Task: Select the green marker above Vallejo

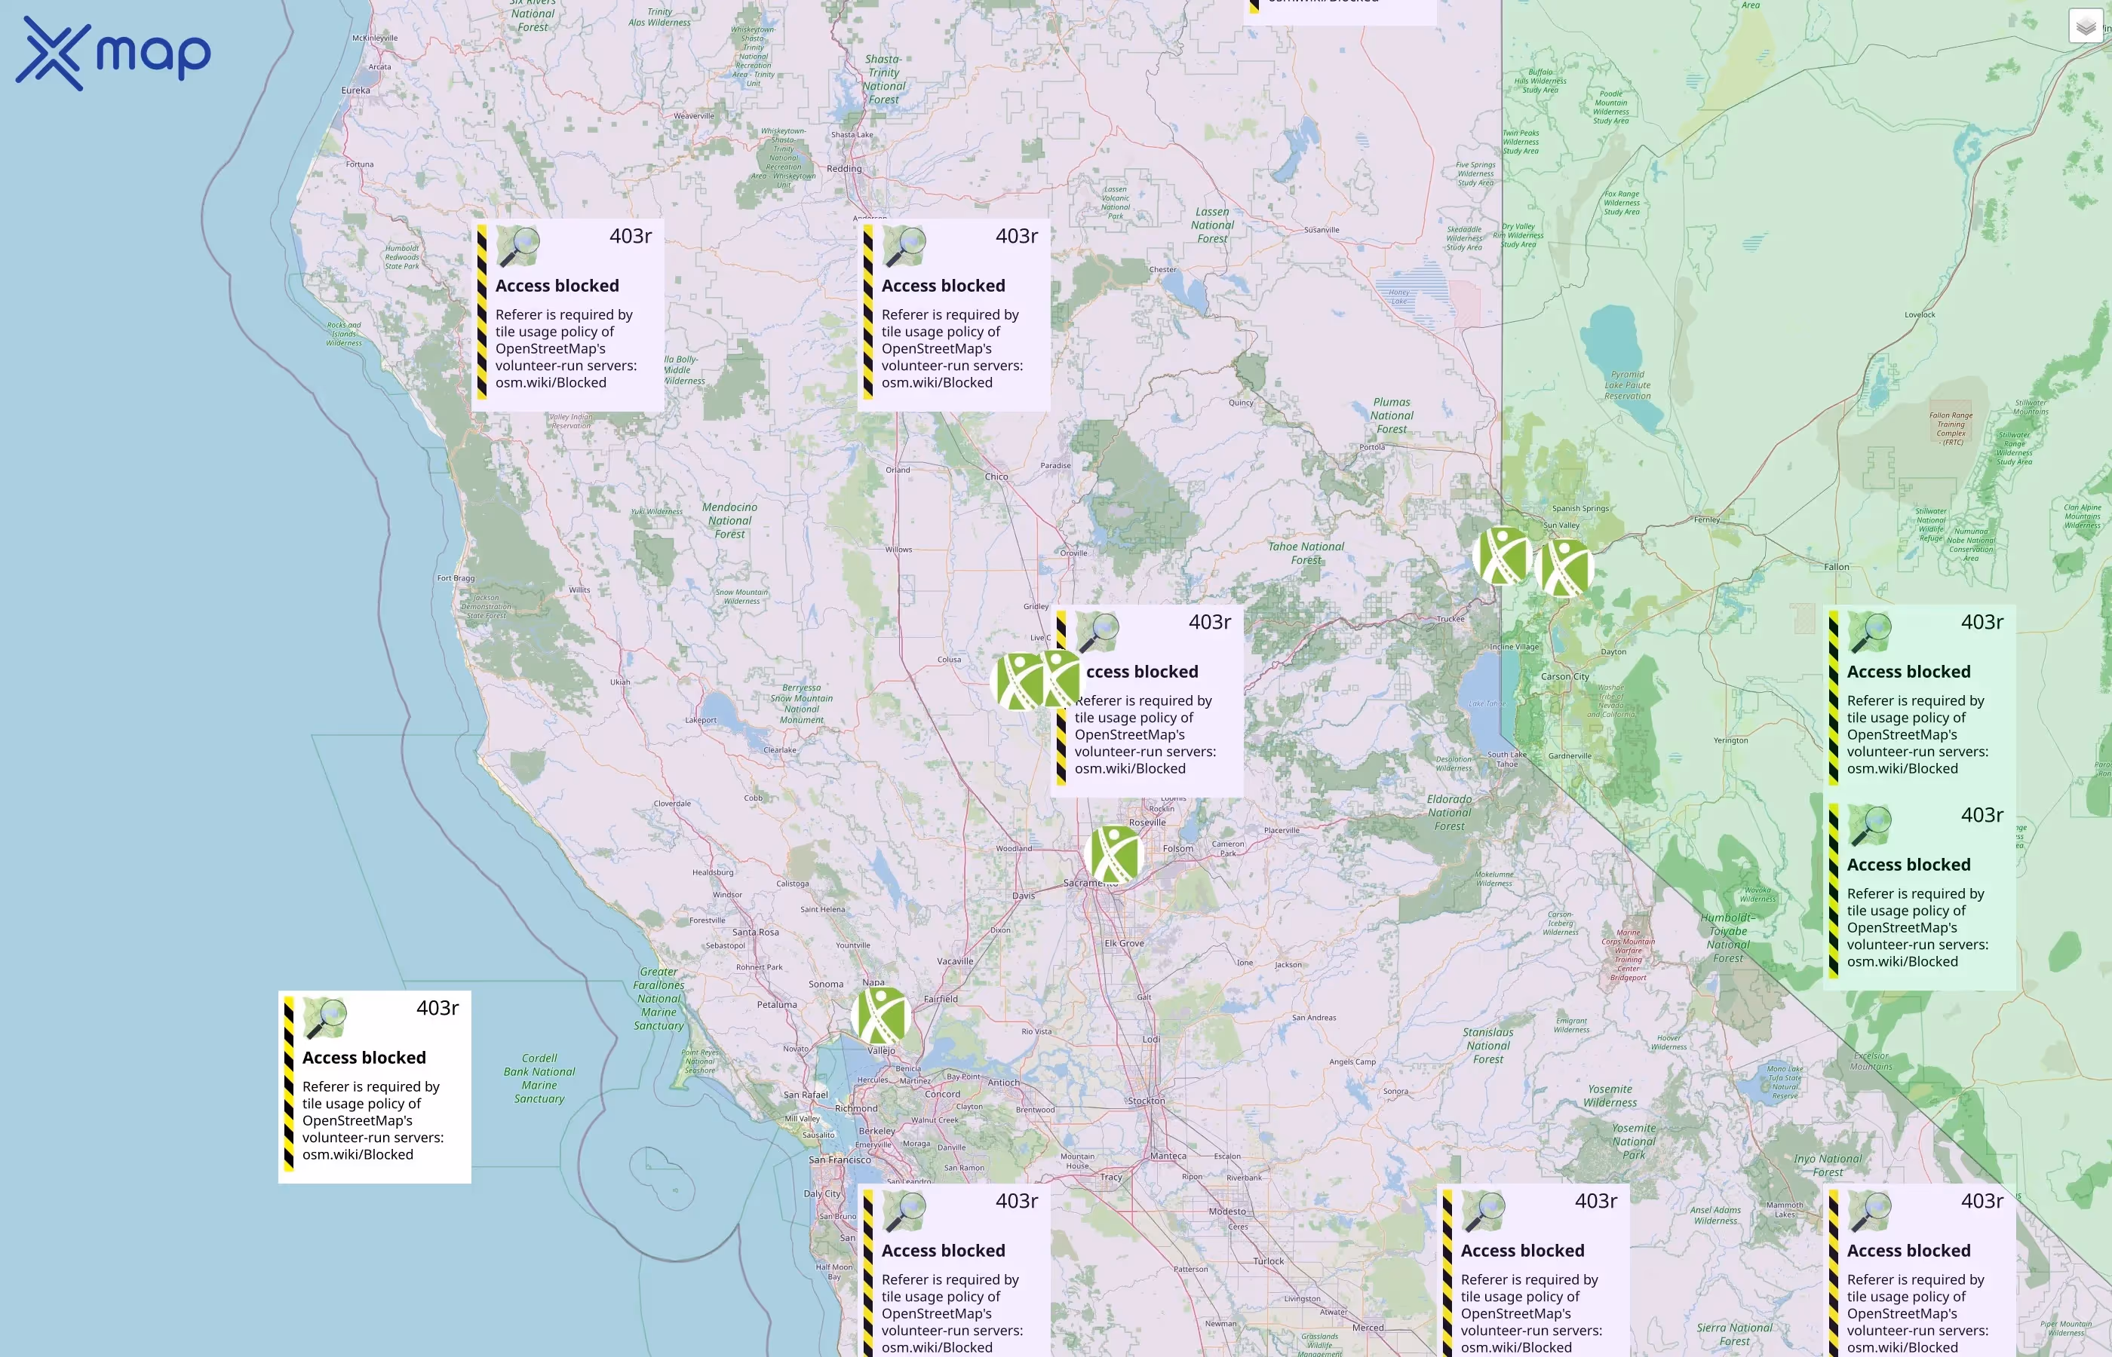Action: coord(880,1016)
